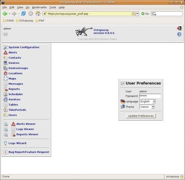The height and width of the screenshot is (180, 185).
Task: Open the Octopussy bookmarks folder
Action: [x=25, y=21]
